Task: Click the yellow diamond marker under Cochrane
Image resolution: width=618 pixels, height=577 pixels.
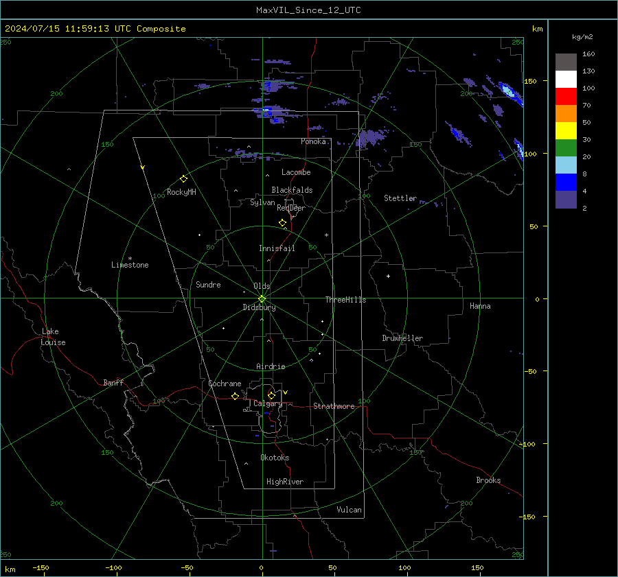Action: click(236, 396)
